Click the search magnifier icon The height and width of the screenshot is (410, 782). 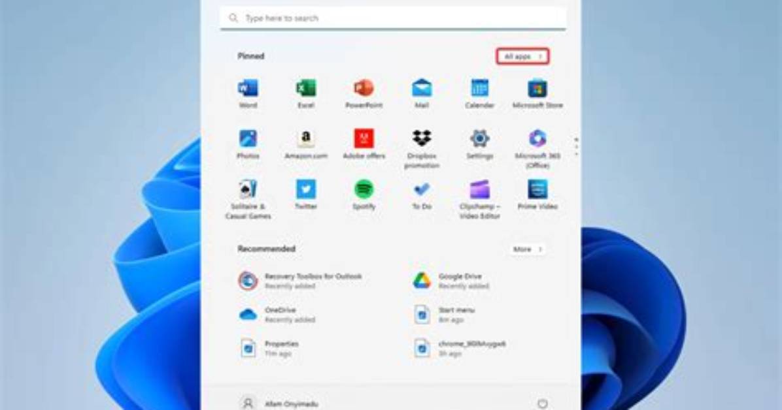233,18
